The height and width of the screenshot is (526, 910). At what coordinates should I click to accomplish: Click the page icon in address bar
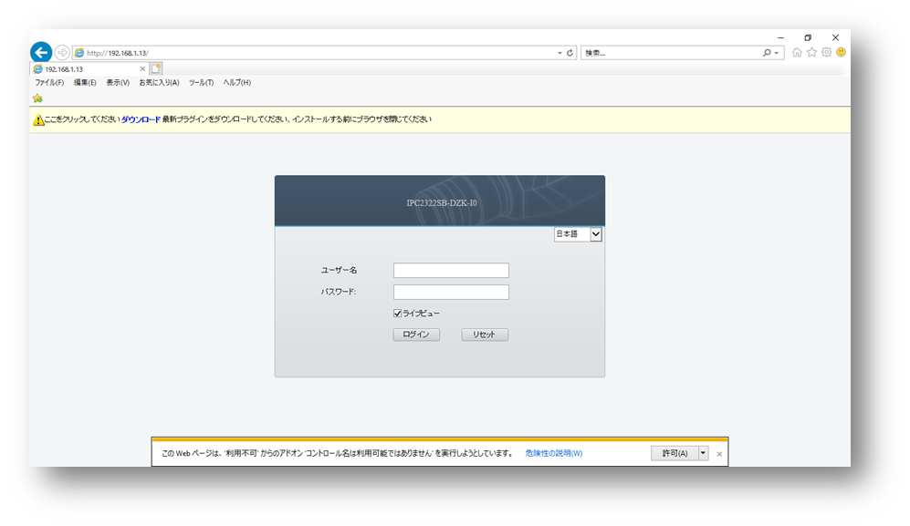[x=79, y=53]
